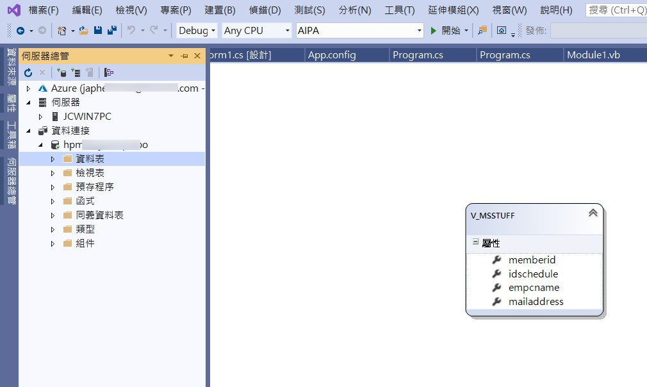The height and width of the screenshot is (387, 647).
Task: Click the Redo arrow icon
Action: pyautogui.click(x=154, y=30)
